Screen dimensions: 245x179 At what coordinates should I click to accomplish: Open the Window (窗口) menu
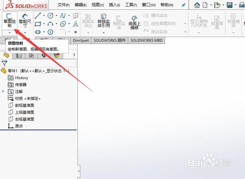pyautogui.click(x=149, y=5)
